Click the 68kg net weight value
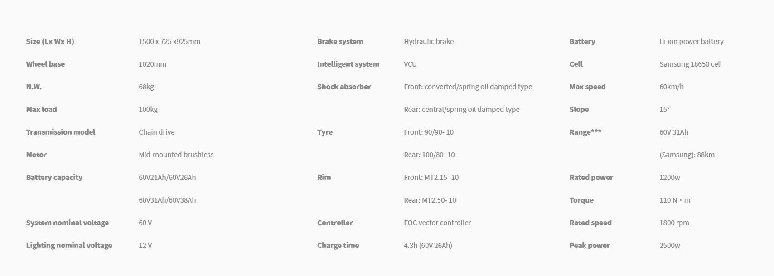Screen dimensions: 774x276 click(146, 87)
